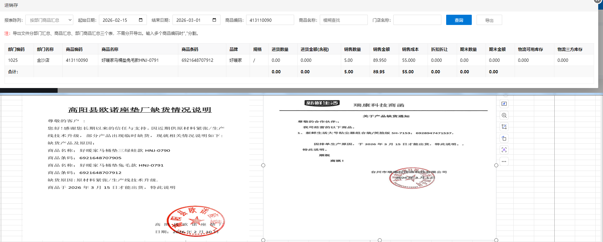Click the empty 门店名称 input box
The height and width of the screenshot is (242, 603).
coord(417,20)
